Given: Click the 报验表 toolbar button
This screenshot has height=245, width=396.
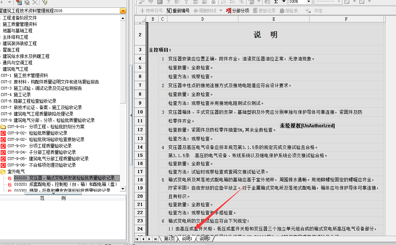Looking at the screenshot, I should point(289,11).
